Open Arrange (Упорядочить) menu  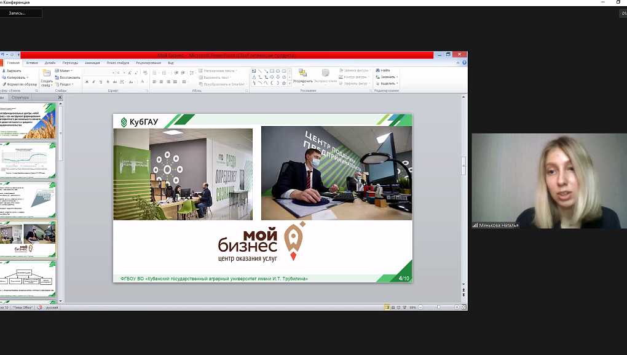pos(302,77)
